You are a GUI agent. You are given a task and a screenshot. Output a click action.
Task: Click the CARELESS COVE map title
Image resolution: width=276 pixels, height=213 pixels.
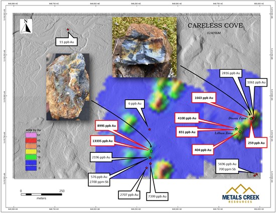(215, 26)
